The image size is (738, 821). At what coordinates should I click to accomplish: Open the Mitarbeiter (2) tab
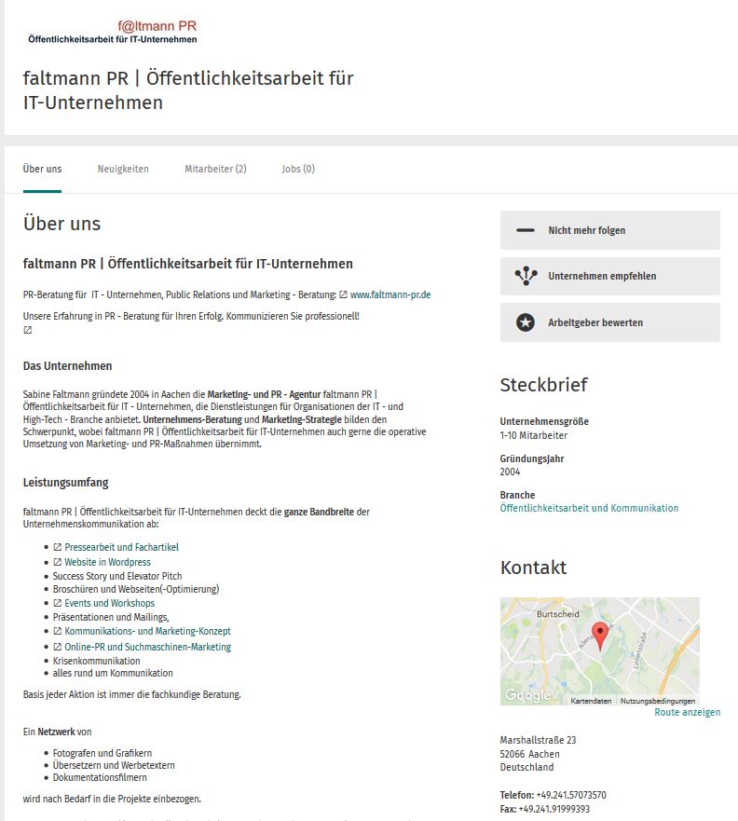[215, 169]
